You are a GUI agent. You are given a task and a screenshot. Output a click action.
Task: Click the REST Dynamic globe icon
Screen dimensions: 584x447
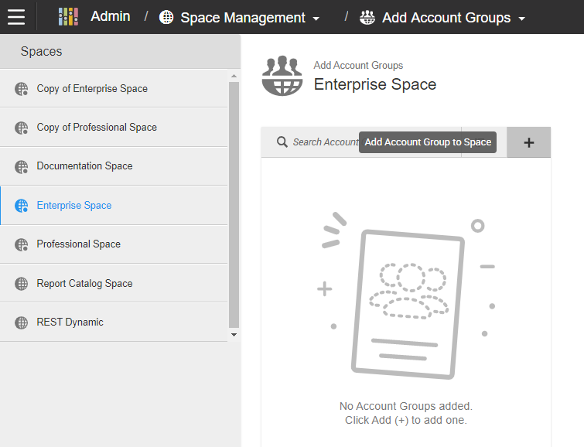coord(22,322)
